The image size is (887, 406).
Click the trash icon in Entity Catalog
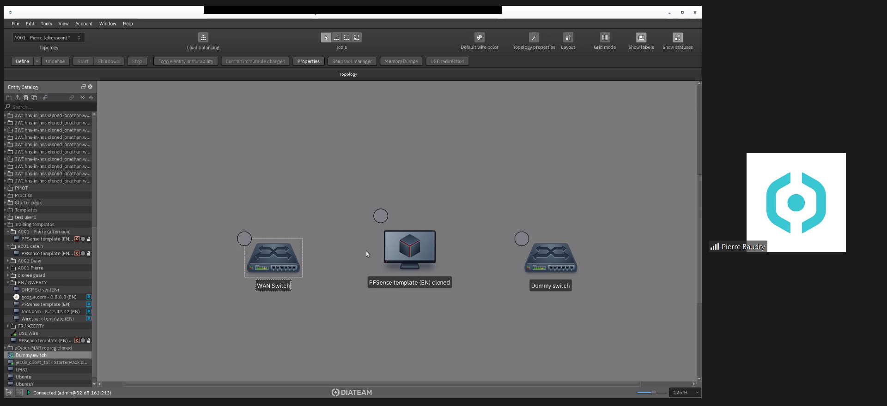pyautogui.click(x=26, y=98)
